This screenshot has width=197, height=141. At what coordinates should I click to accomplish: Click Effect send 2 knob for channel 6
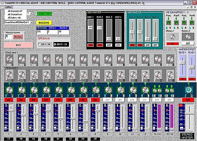(x=71, y=74)
